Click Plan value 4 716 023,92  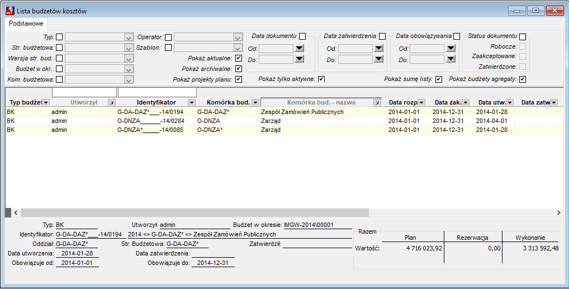(x=424, y=249)
